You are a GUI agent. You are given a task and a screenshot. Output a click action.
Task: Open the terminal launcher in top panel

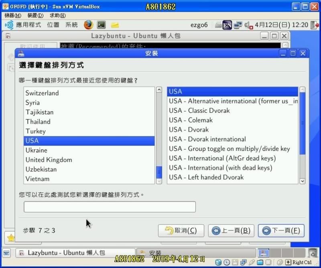coord(102,25)
